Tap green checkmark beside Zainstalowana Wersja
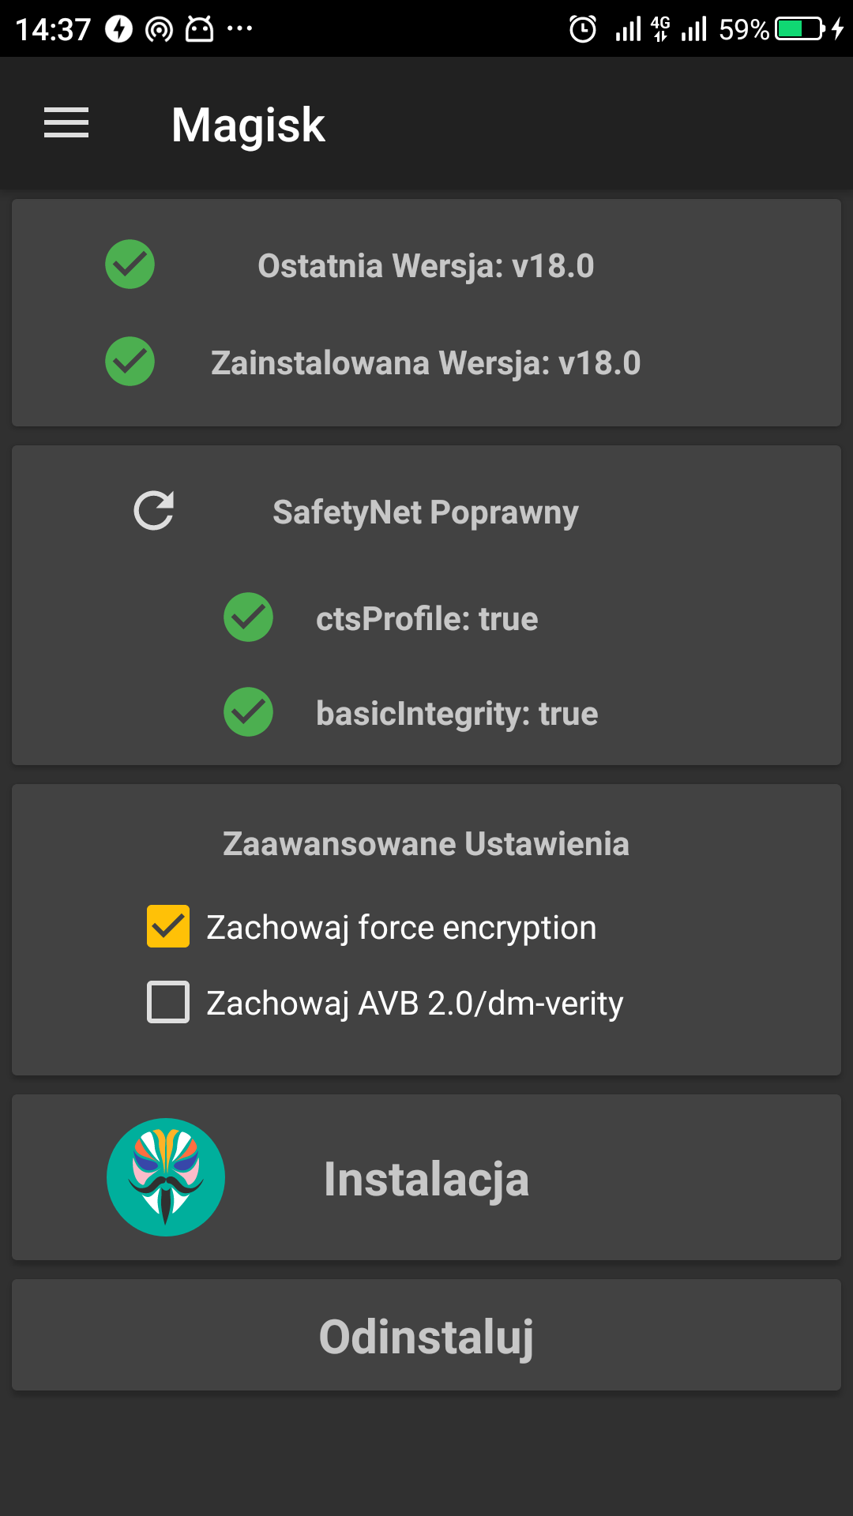 (130, 362)
